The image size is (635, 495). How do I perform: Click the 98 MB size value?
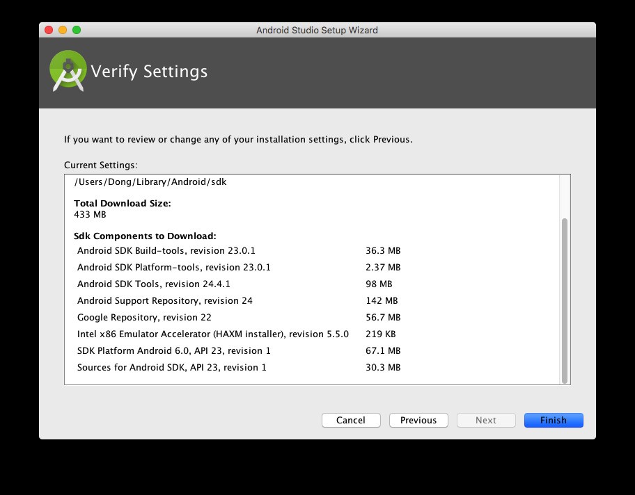pos(379,284)
